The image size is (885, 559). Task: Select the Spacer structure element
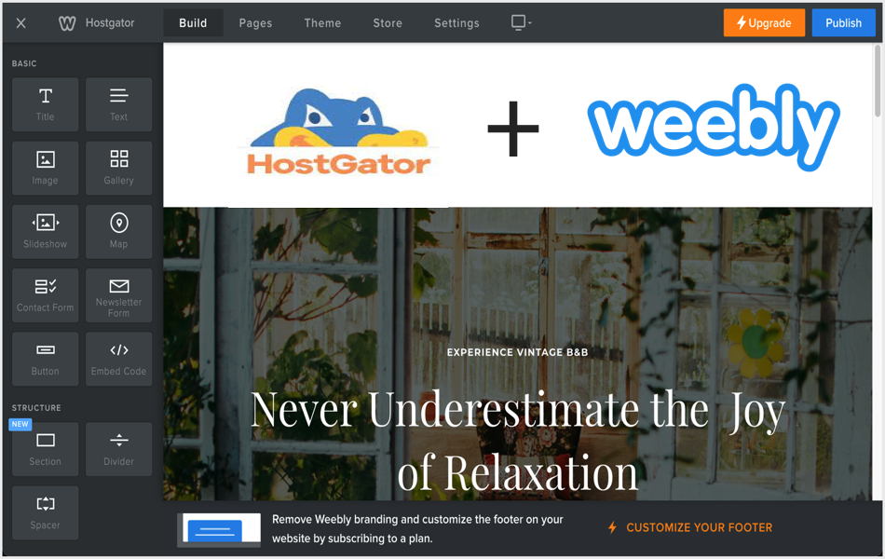point(45,512)
